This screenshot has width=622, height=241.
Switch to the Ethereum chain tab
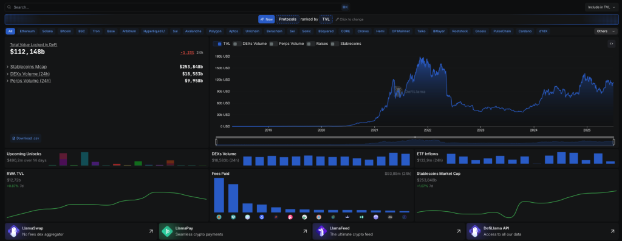pyautogui.click(x=27, y=31)
